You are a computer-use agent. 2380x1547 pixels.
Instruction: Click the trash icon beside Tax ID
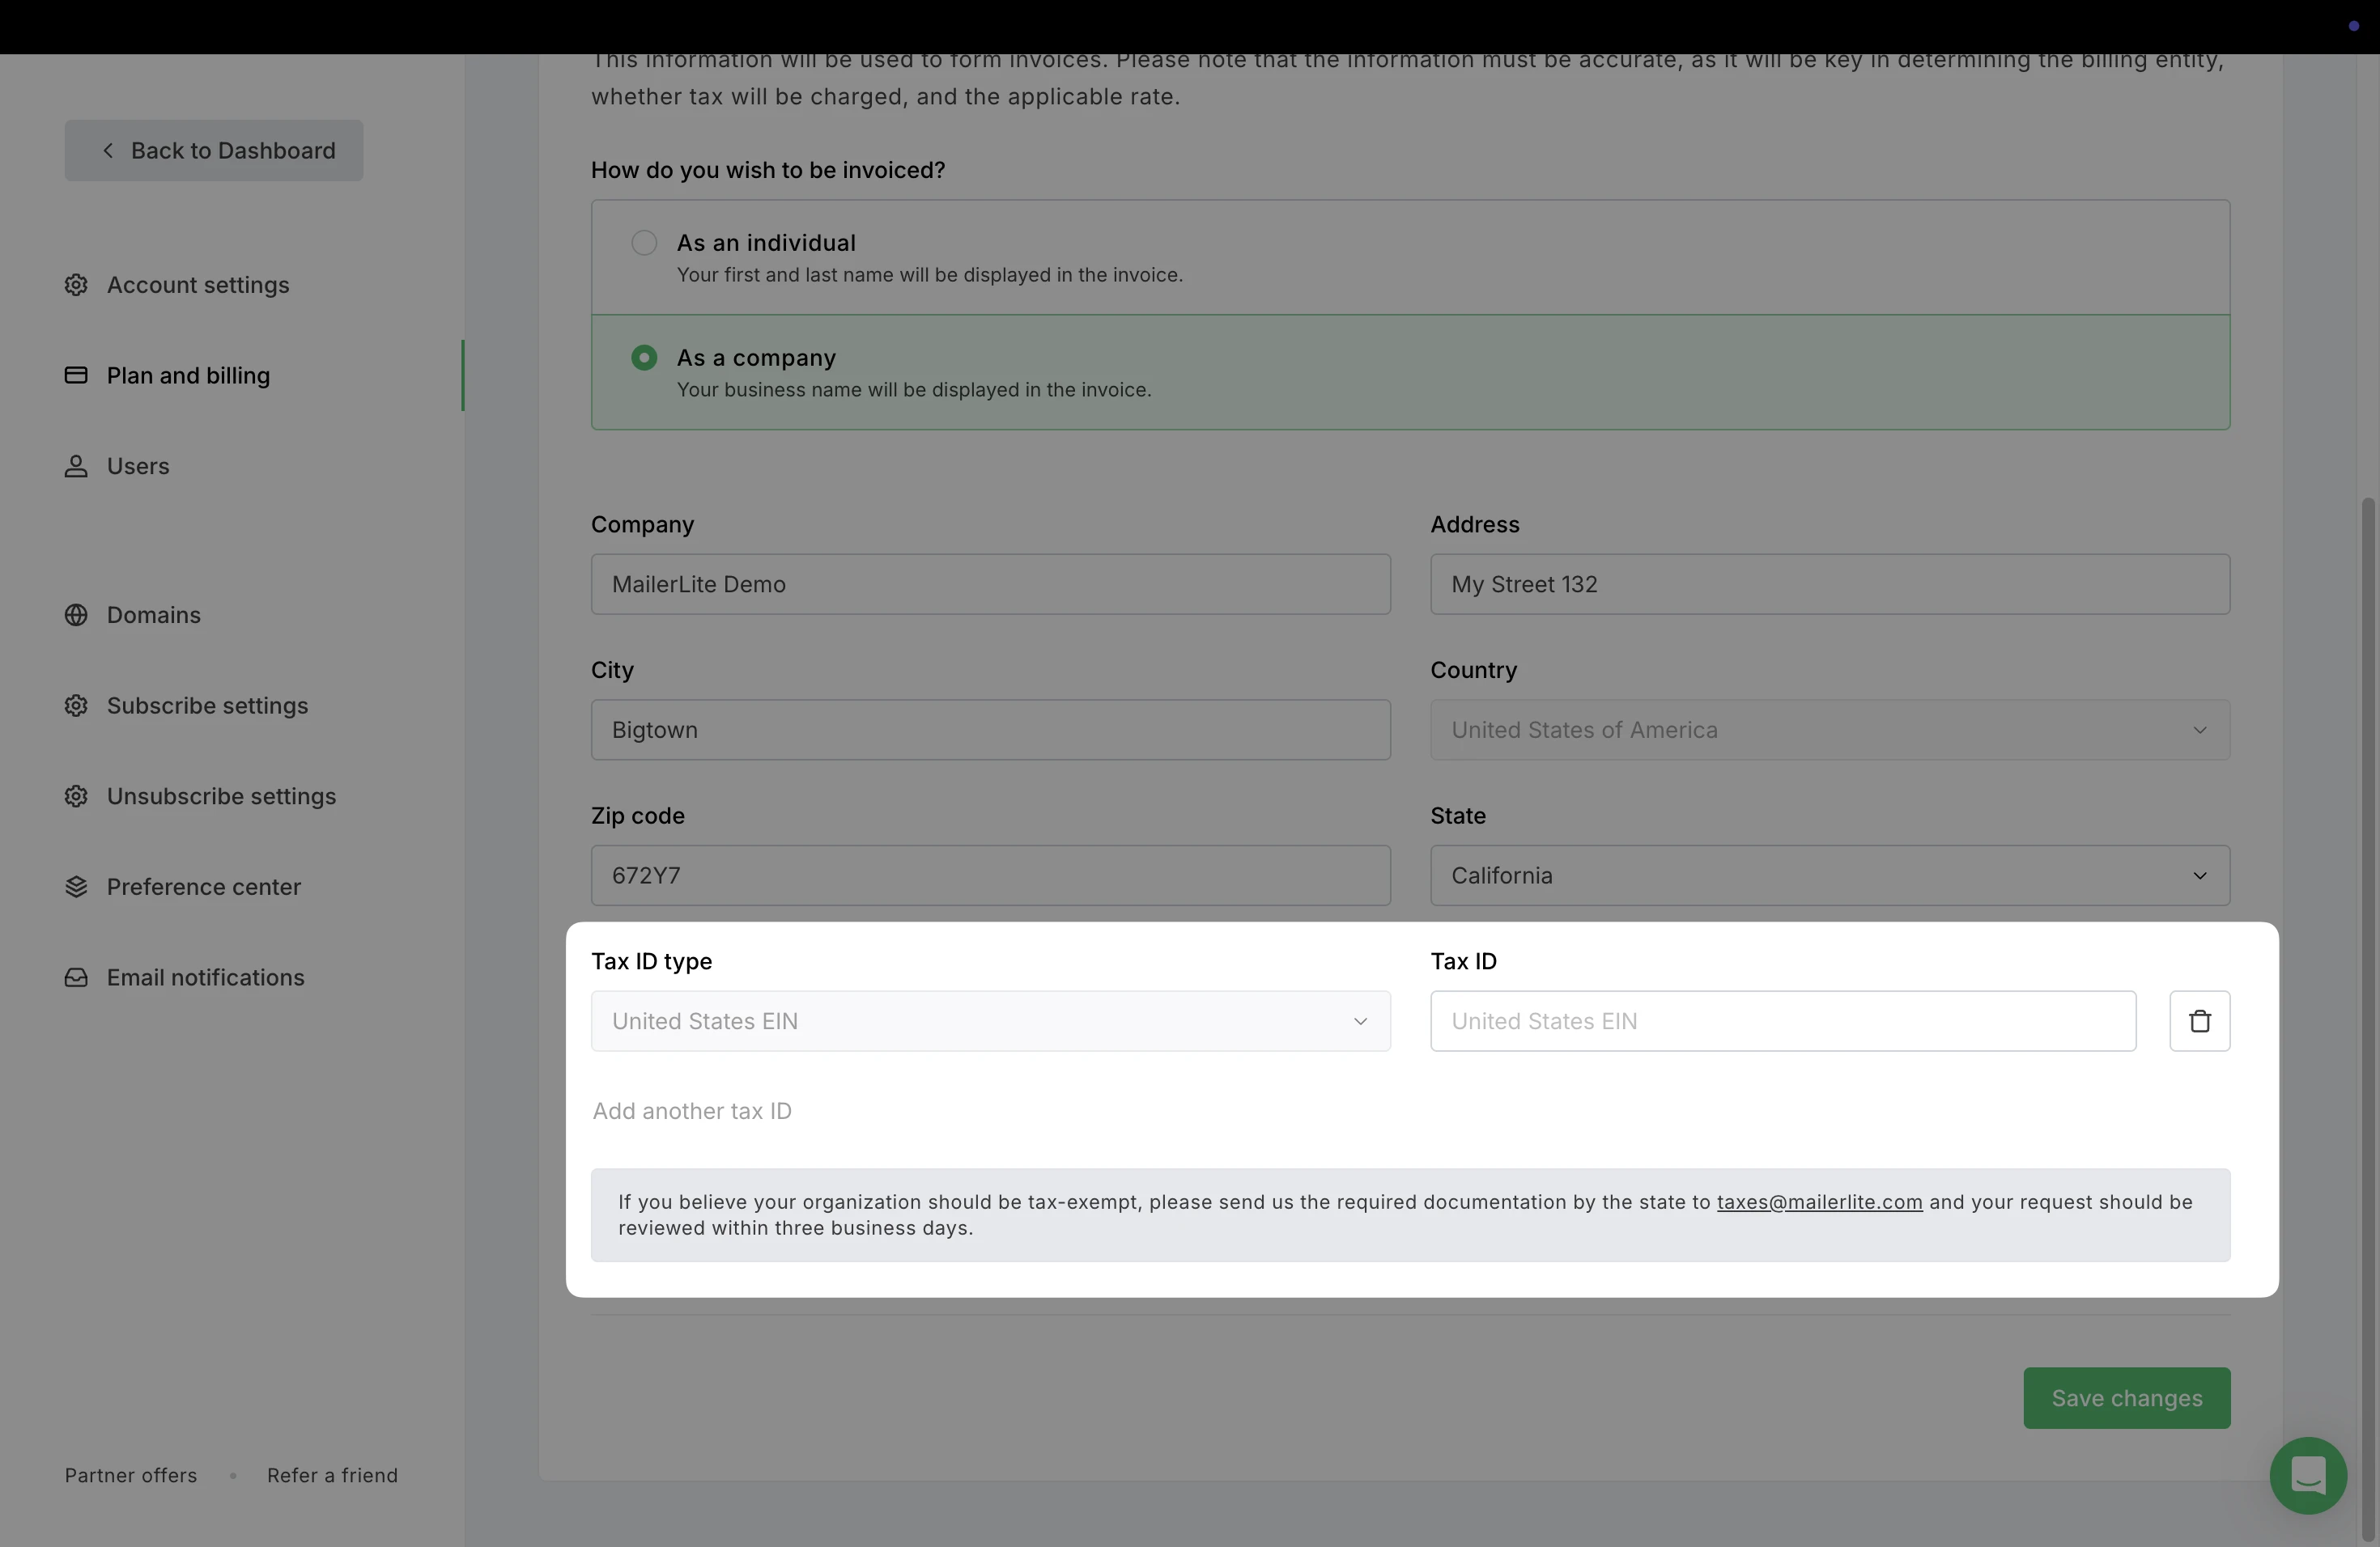2199,1020
